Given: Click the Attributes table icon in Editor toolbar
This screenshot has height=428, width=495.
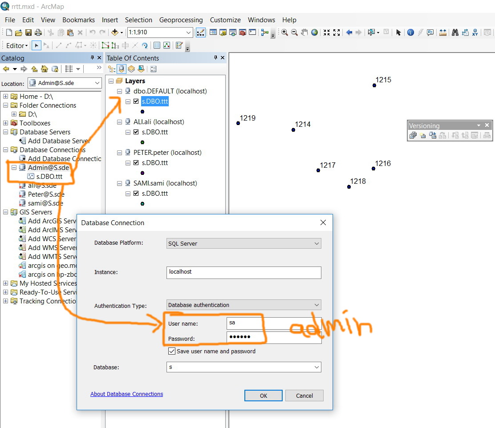Looking at the screenshot, I should [x=157, y=45].
